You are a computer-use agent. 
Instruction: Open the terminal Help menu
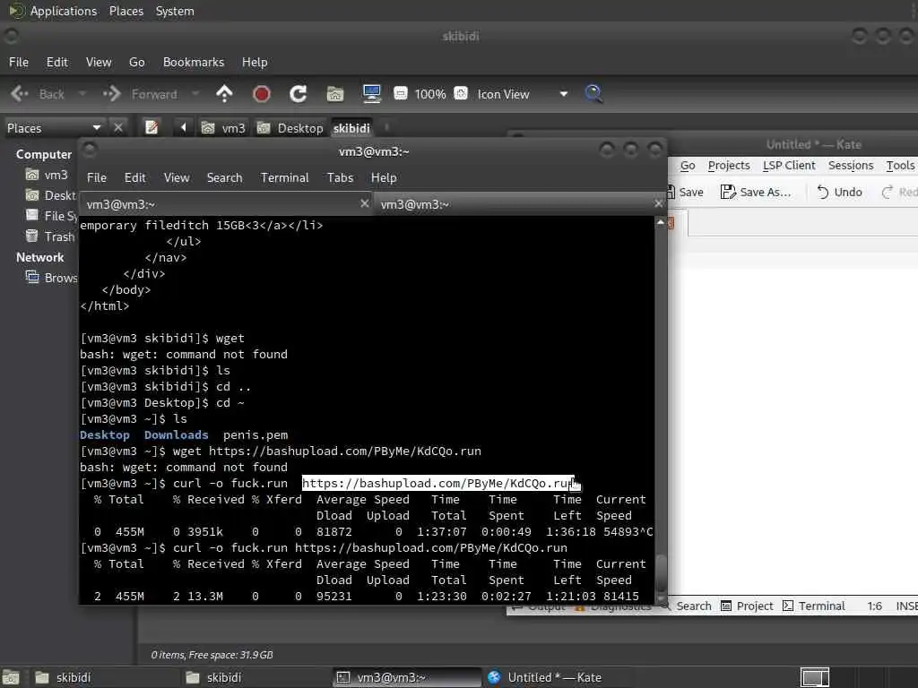point(384,177)
